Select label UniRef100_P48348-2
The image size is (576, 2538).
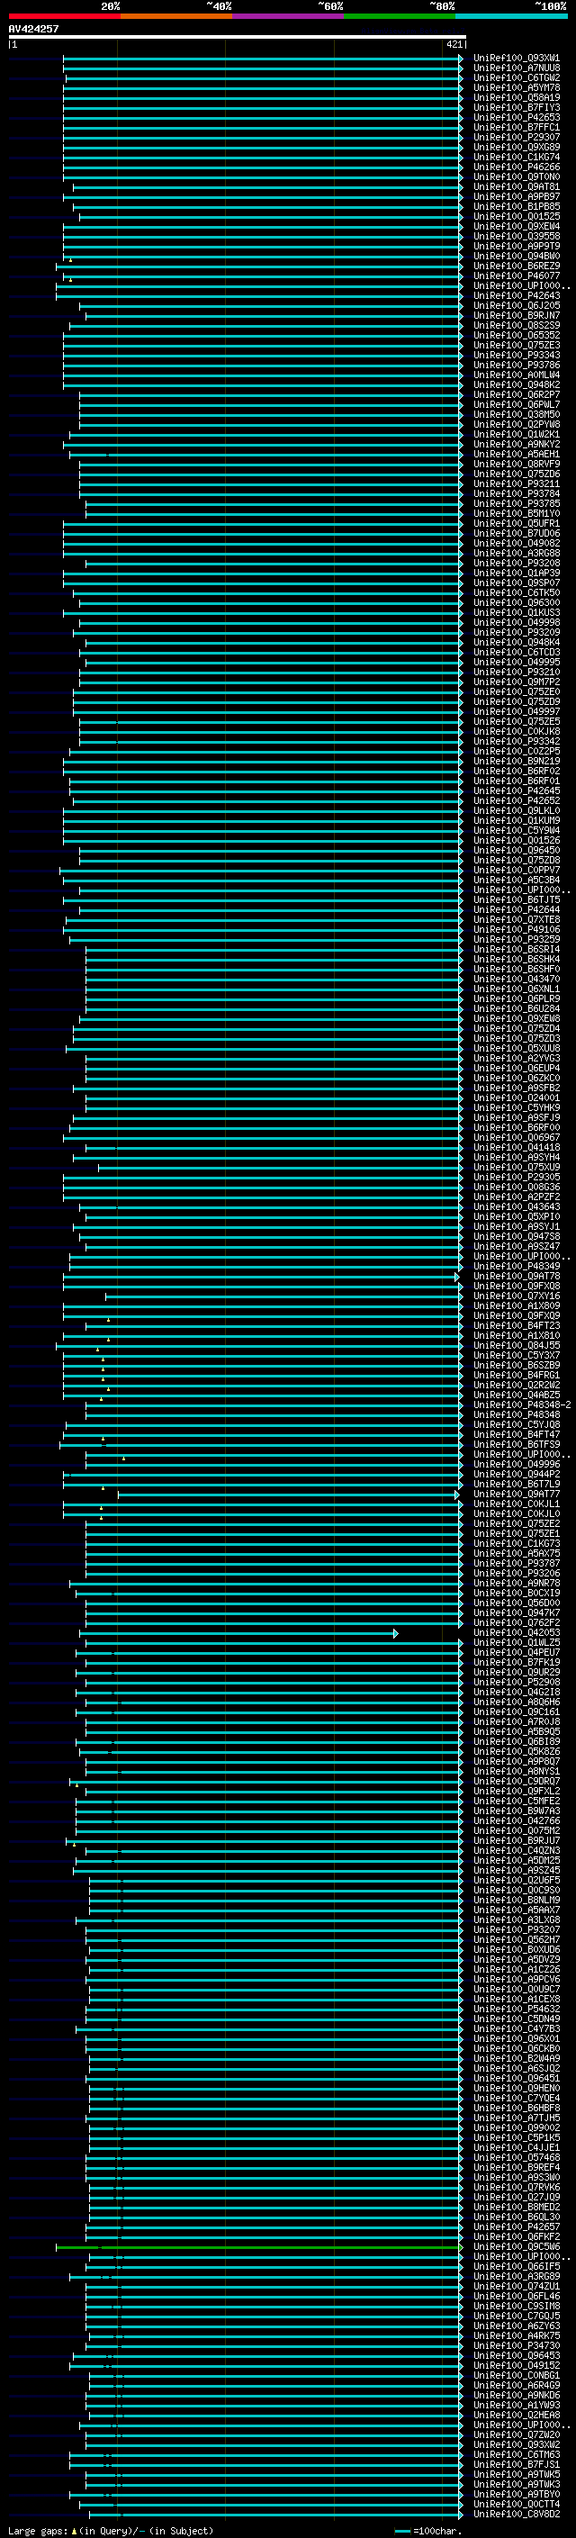(x=522, y=1405)
